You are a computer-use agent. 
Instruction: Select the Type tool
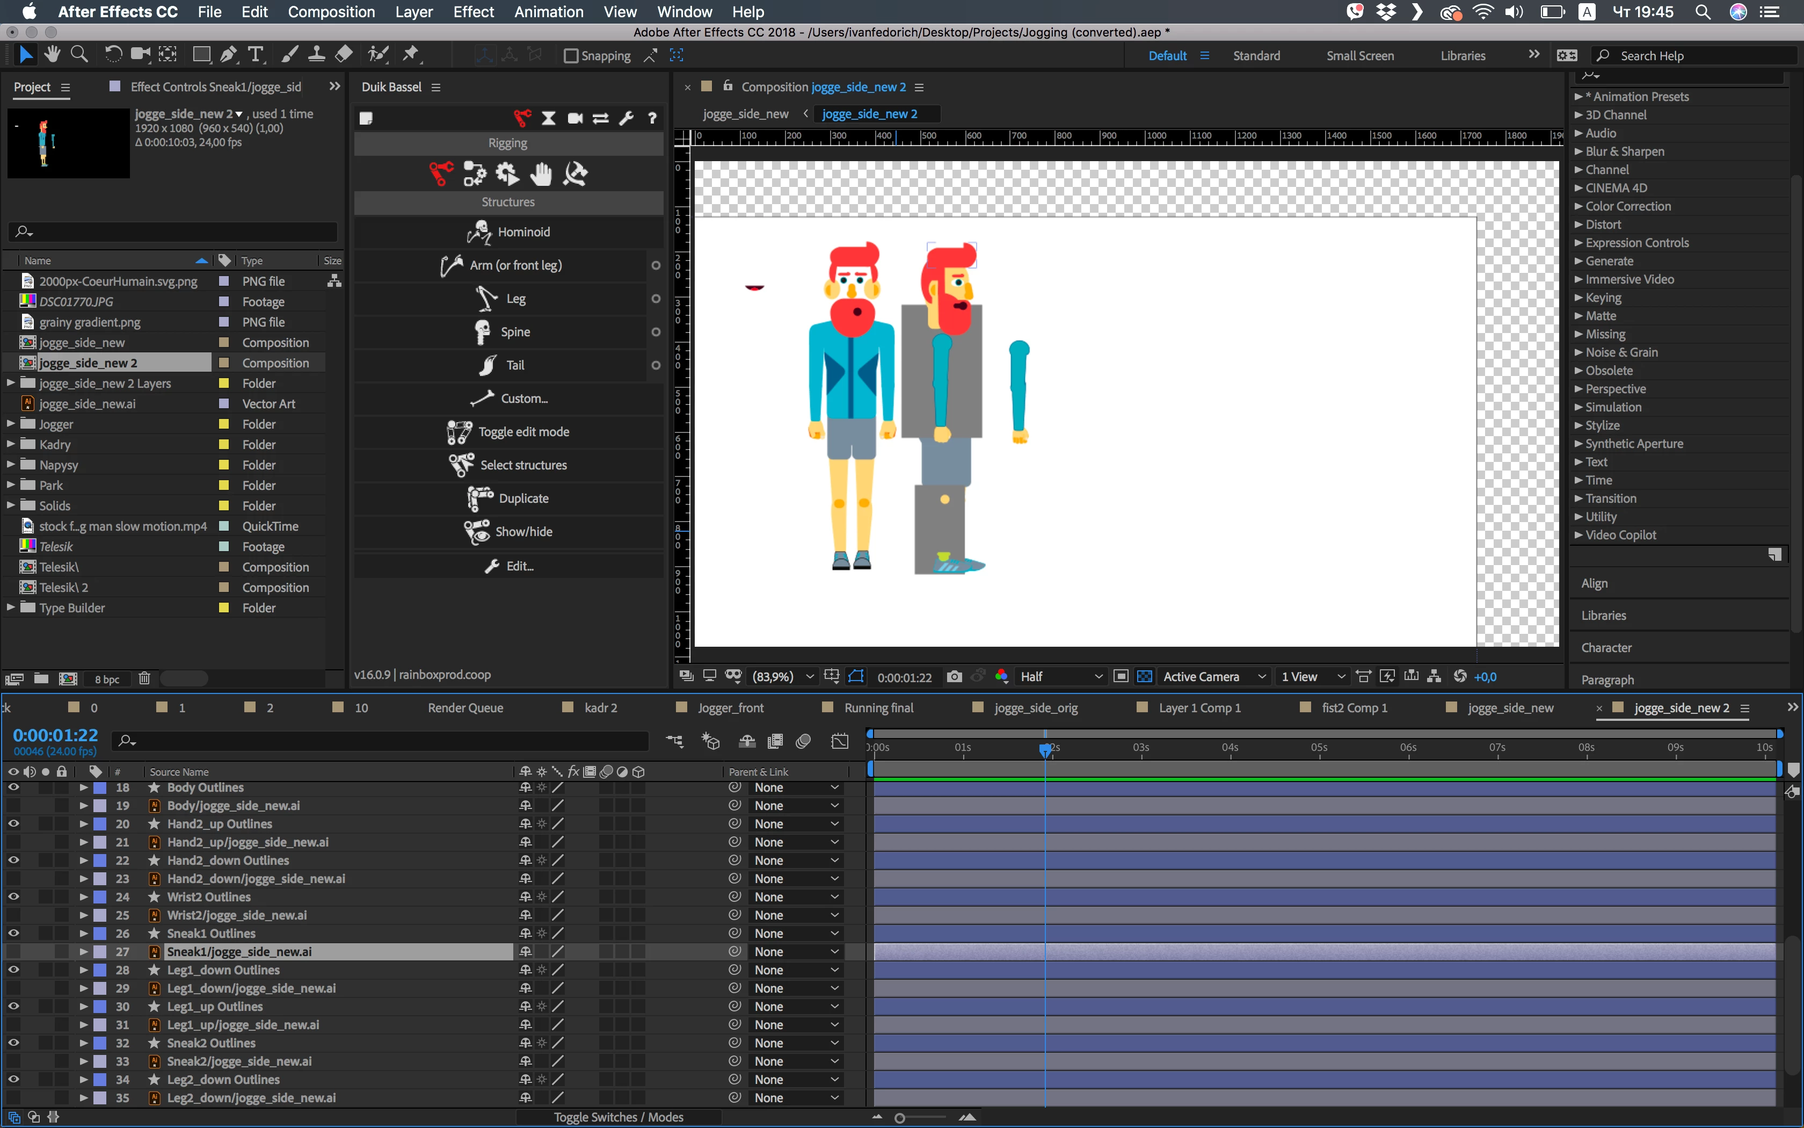click(x=256, y=54)
